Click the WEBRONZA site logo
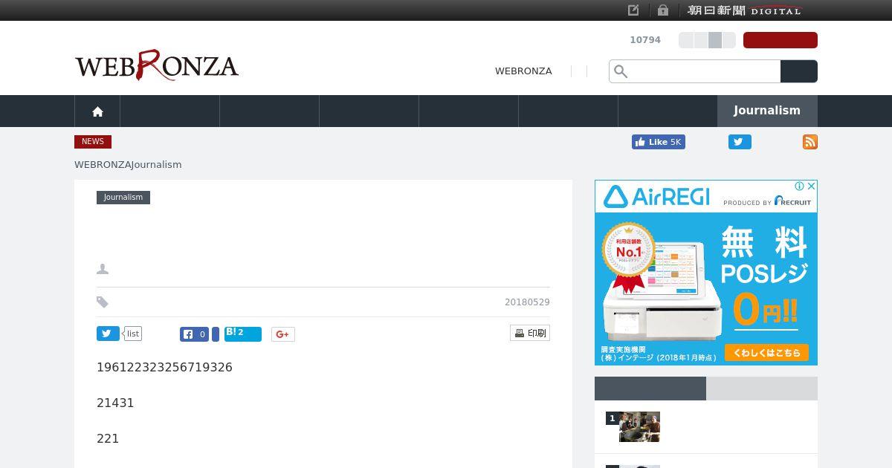Screen dimensions: 892x468 pos(157,65)
